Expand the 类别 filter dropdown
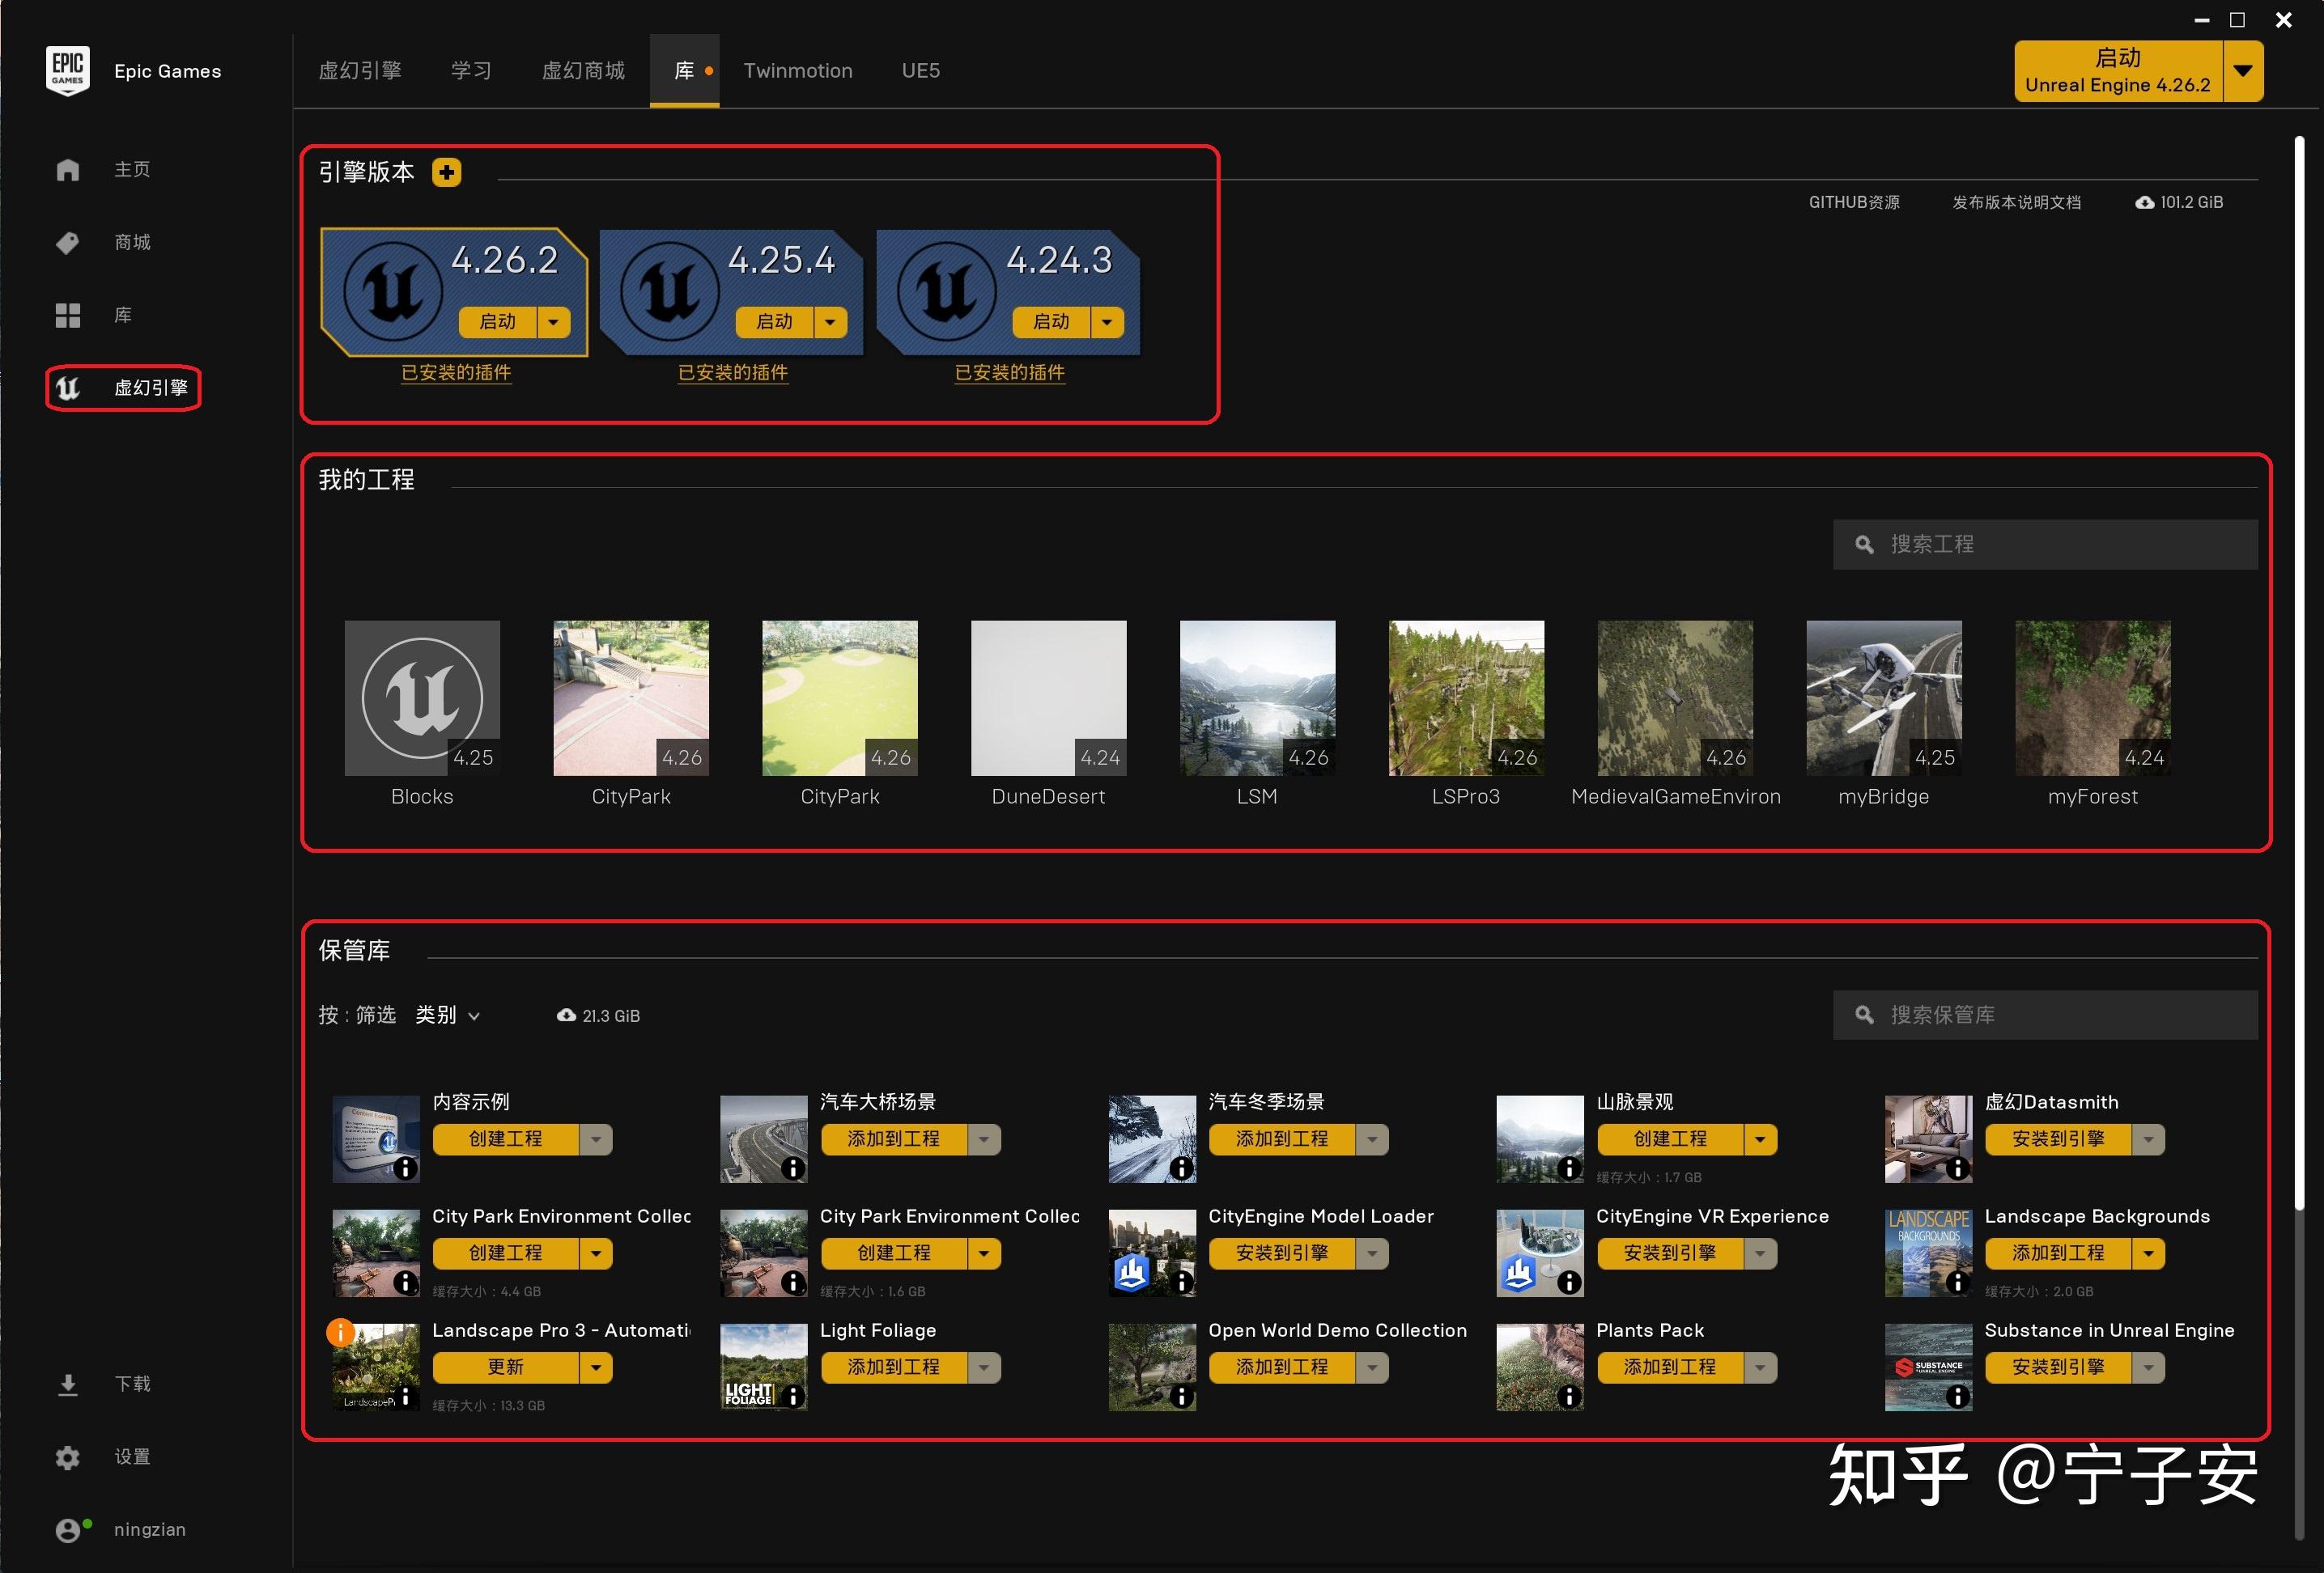 (447, 1015)
